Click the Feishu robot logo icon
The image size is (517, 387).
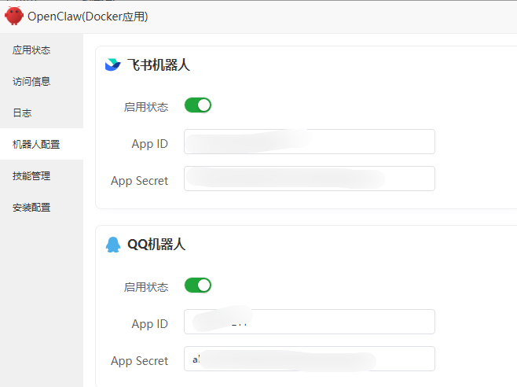pyautogui.click(x=113, y=64)
